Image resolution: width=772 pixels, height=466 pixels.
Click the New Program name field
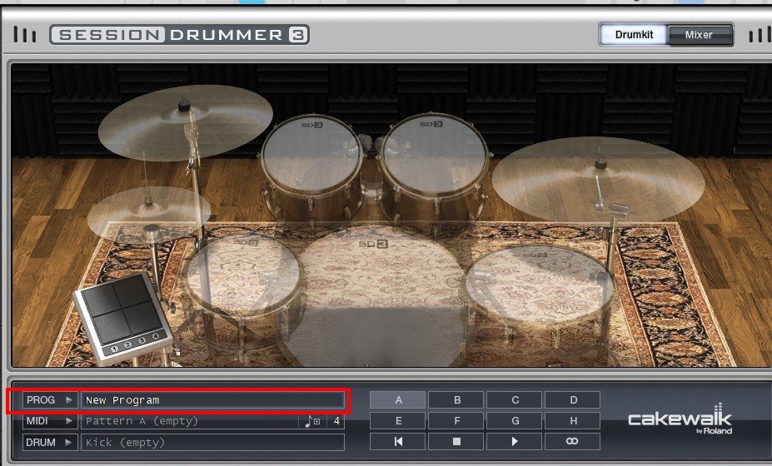tap(212, 400)
